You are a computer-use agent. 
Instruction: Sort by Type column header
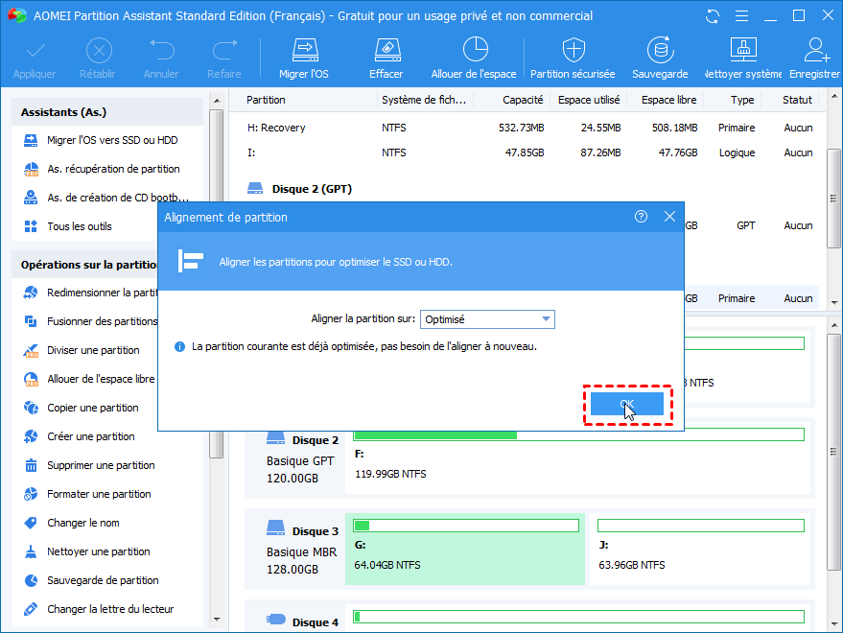click(x=742, y=100)
